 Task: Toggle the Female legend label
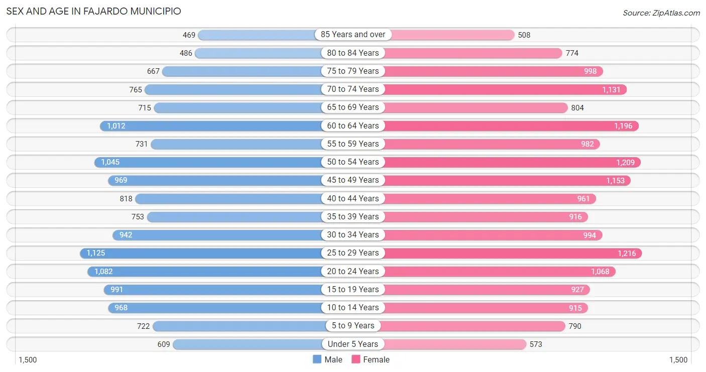coord(377,359)
